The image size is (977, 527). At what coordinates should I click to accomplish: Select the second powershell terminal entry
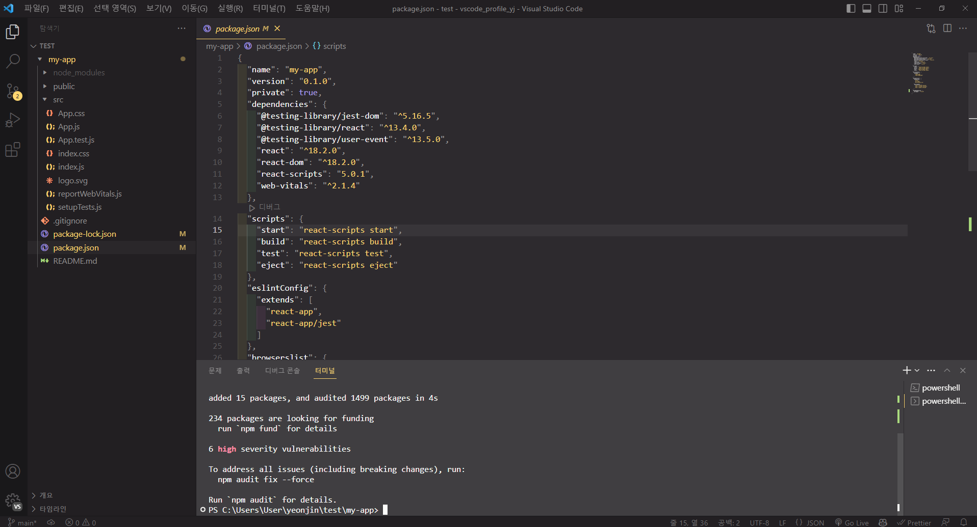pos(938,401)
